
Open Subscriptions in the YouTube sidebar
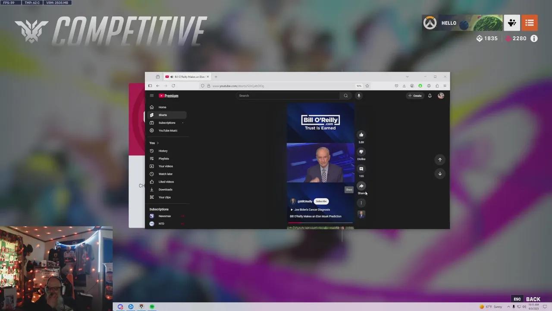pos(167,123)
